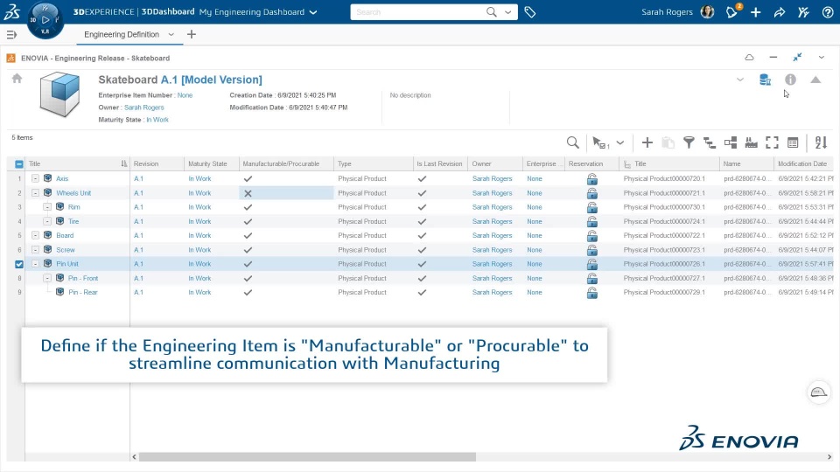The width and height of the screenshot is (840, 472).
Task: Toggle the select-all checkbox in header
Action: (19, 163)
